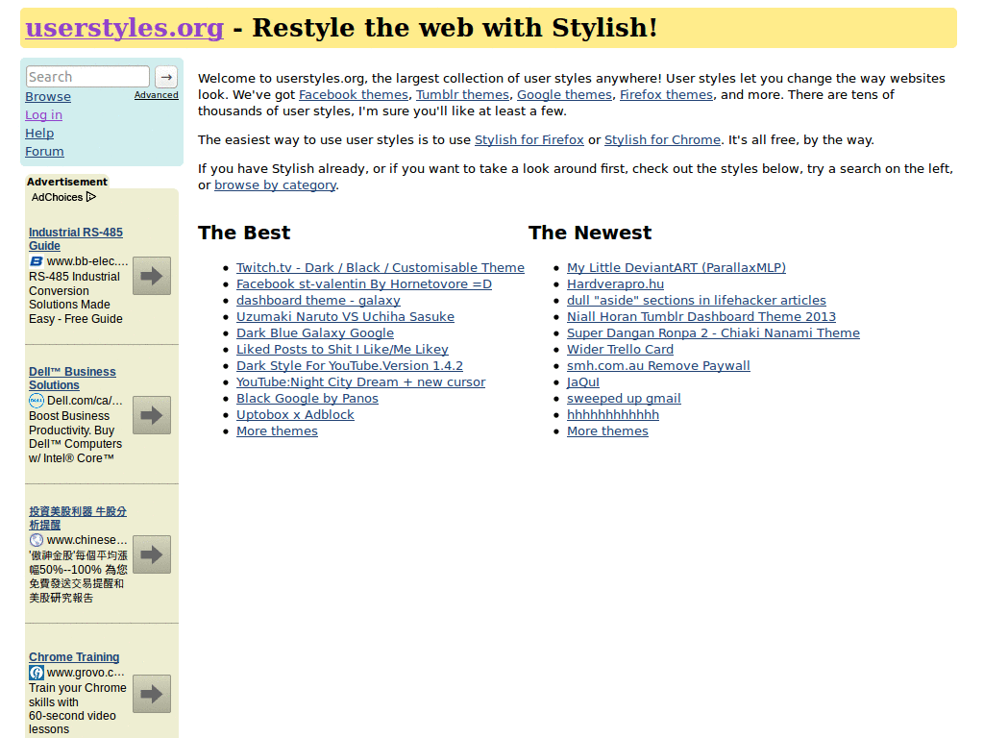Open the Browse sidebar link
The width and height of the screenshot is (984, 738).
click(x=48, y=97)
